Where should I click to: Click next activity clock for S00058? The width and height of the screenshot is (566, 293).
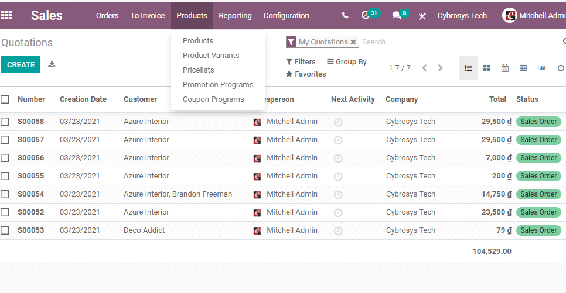click(338, 122)
